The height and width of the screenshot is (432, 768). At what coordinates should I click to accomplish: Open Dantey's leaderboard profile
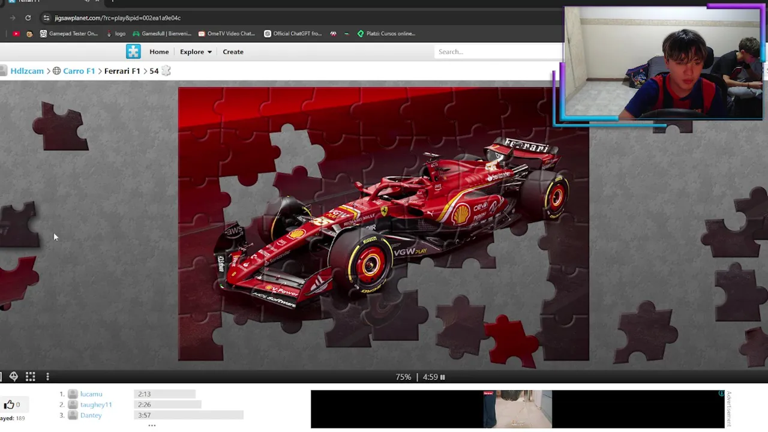91,415
